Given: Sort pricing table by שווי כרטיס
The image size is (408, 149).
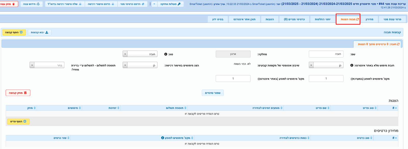Looking at the screenshot, I should 61,138.
